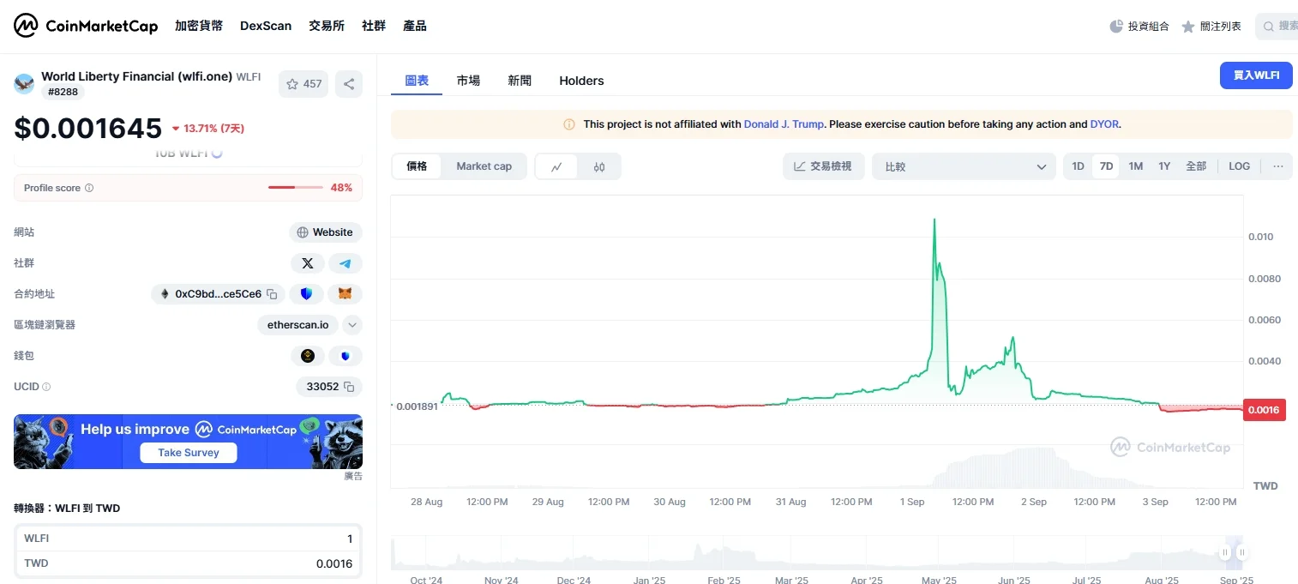Image resolution: width=1298 pixels, height=584 pixels.
Task: Click the star watchlist icon showing 457
Action: coord(303,84)
